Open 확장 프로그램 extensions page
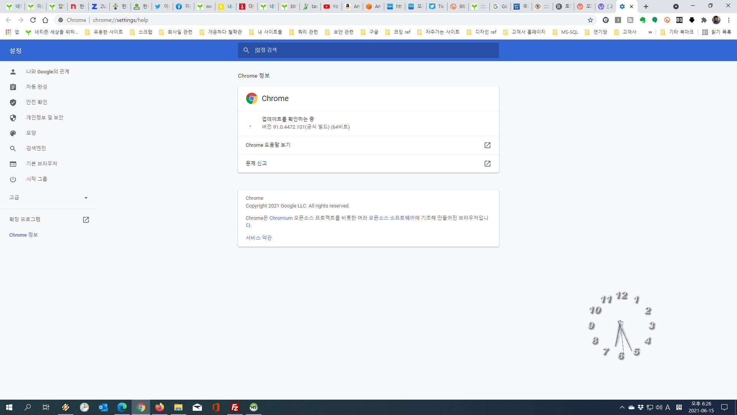 click(48, 219)
